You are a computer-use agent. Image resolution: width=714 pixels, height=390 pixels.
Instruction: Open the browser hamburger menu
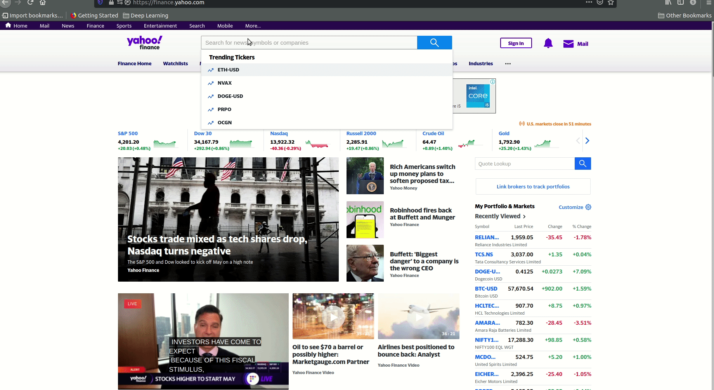point(709,2)
